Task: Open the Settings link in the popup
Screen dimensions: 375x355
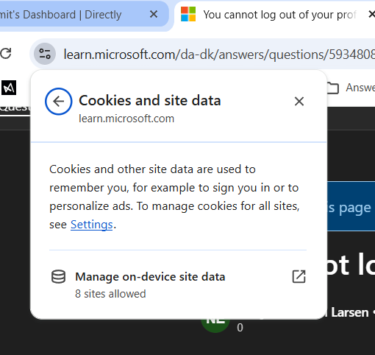Action: tap(92, 225)
